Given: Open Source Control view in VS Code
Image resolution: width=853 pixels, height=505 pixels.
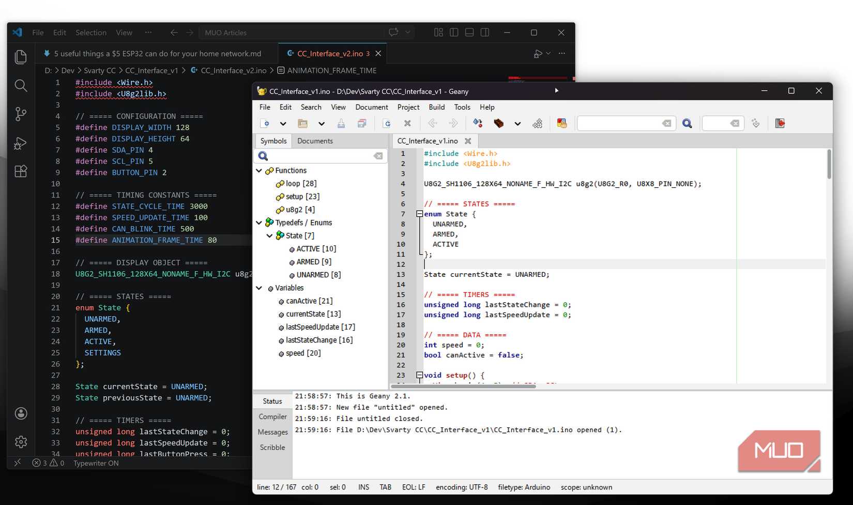Looking at the screenshot, I should pos(21,114).
